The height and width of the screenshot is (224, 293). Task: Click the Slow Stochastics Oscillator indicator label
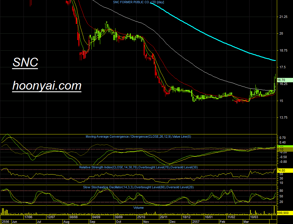click(138, 187)
